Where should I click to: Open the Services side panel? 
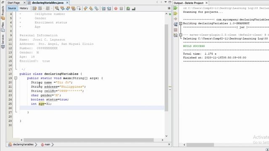tap(3, 42)
